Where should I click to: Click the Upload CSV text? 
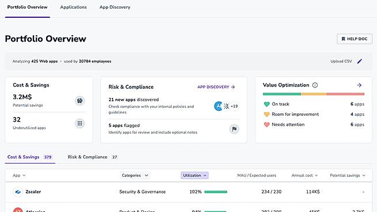pyautogui.click(x=341, y=61)
